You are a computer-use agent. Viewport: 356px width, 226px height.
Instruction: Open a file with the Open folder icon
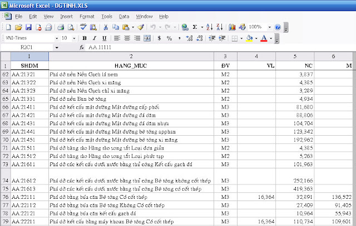(x=18, y=27)
